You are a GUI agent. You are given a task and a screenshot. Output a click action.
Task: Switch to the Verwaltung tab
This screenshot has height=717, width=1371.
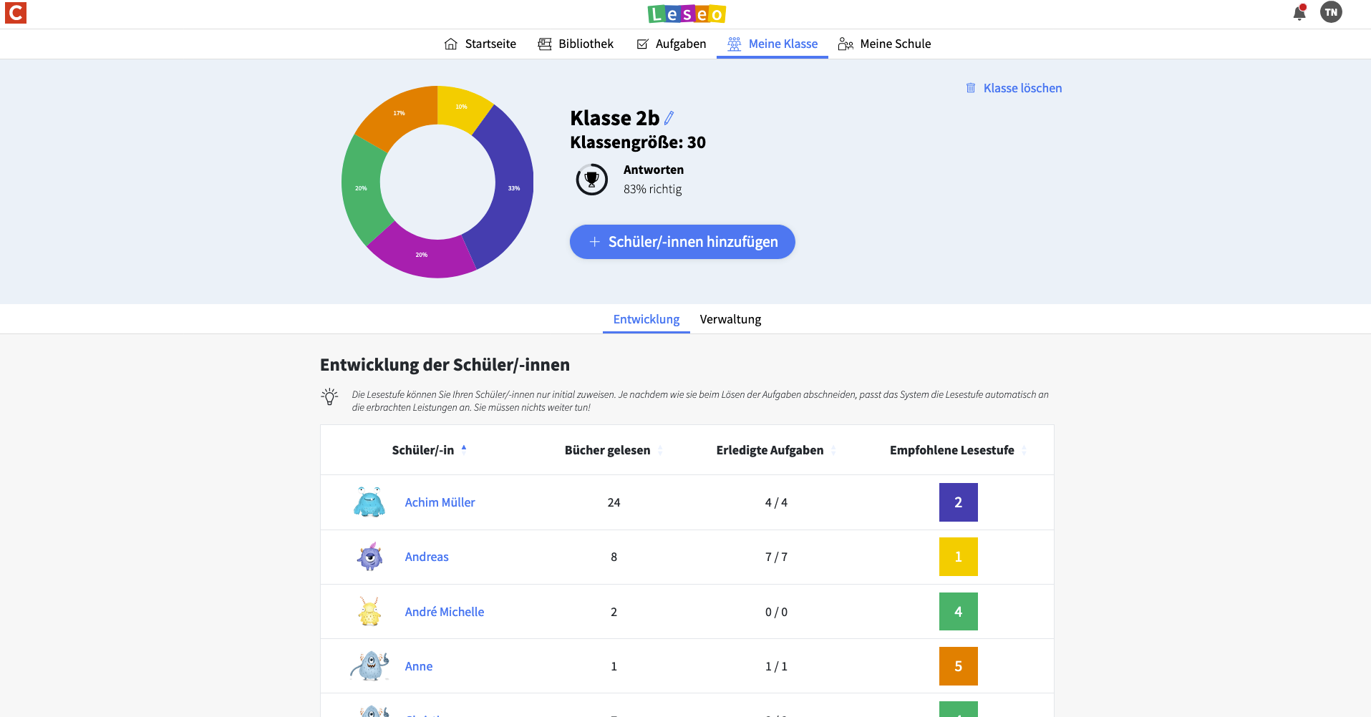click(730, 319)
